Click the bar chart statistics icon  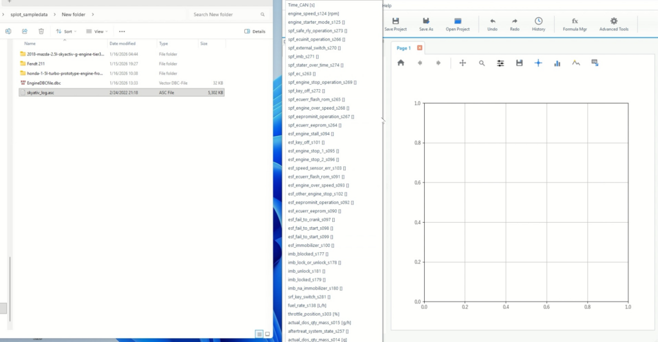(557, 63)
